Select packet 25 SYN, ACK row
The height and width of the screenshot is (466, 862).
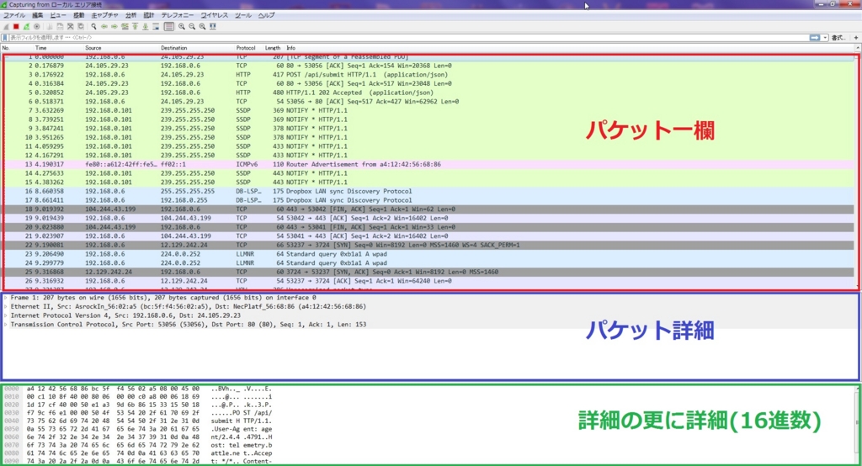[428, 272]
